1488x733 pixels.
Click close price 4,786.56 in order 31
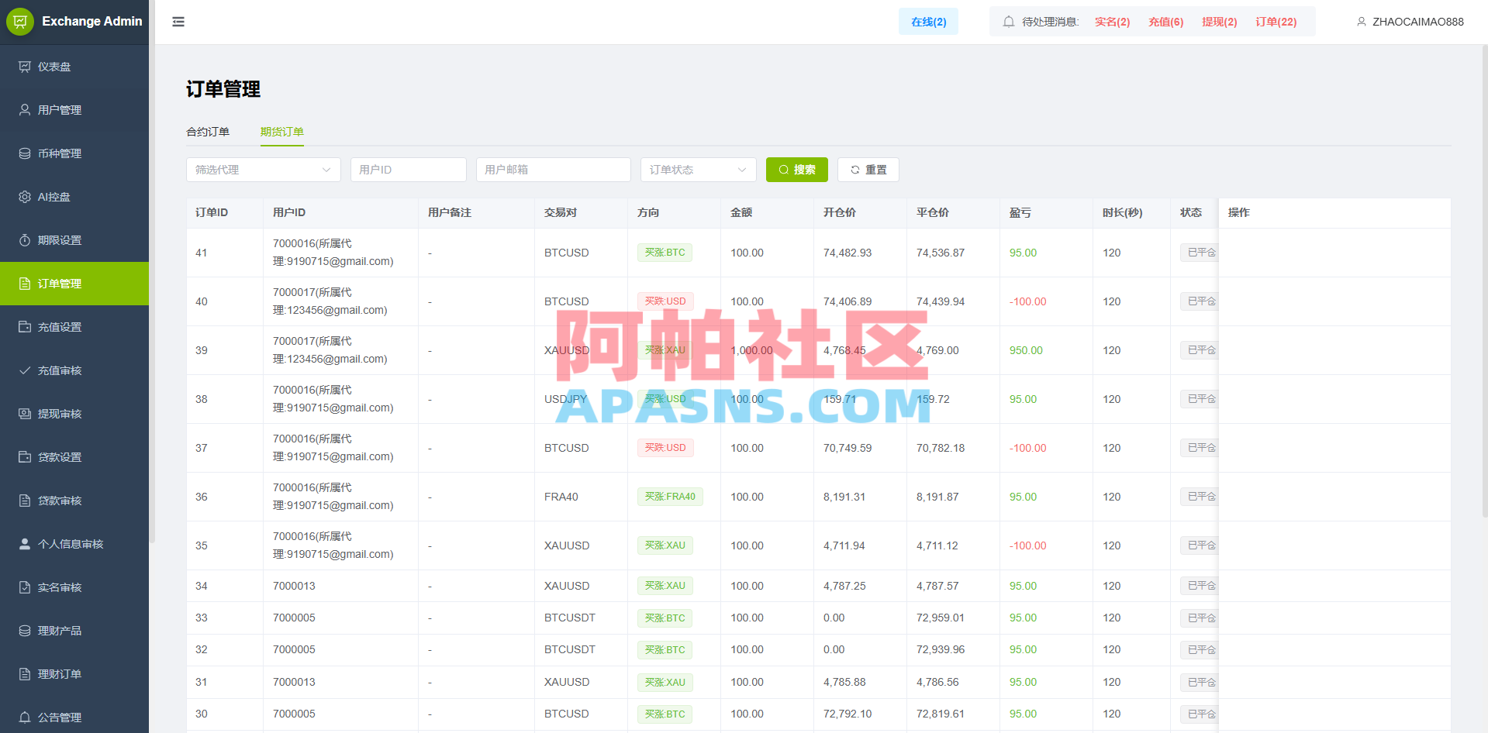[937, 682]
